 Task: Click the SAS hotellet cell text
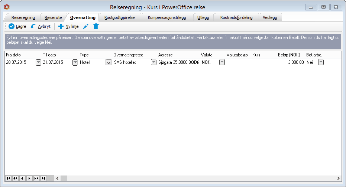pos(125,62)
